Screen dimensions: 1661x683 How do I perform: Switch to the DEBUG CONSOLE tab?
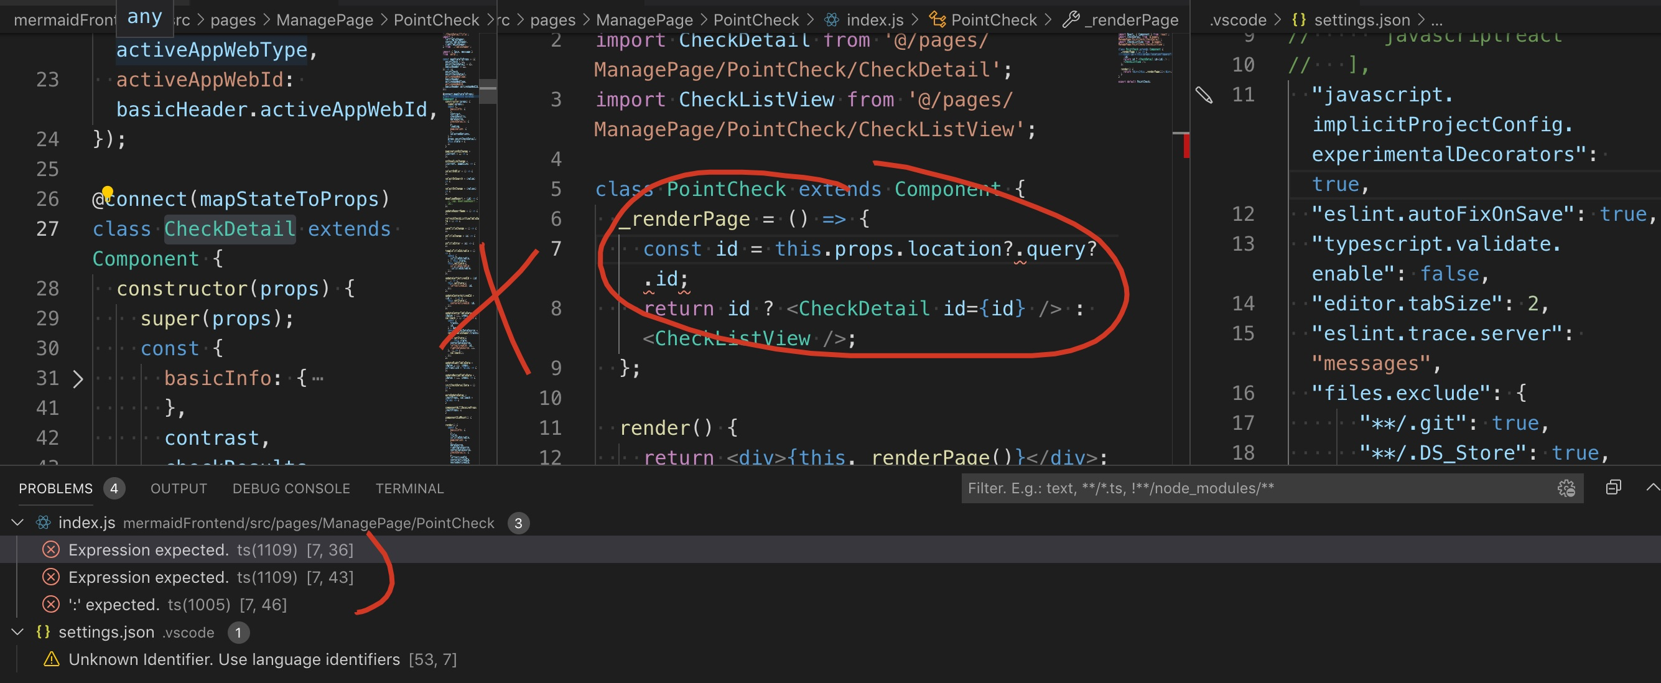(x=291, y=488)
